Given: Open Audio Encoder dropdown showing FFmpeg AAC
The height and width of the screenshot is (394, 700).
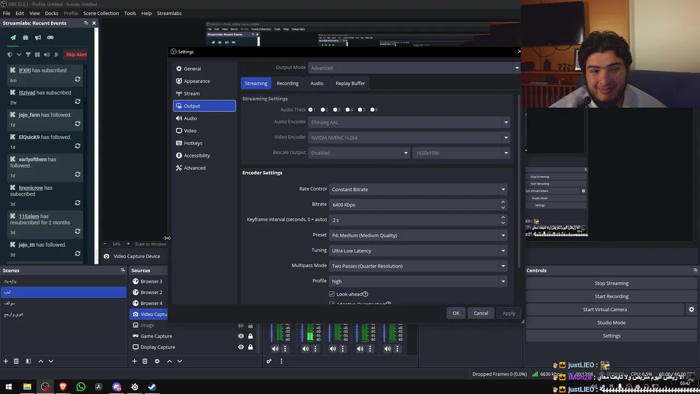Looking at the screenshot, I should (409, 122).
